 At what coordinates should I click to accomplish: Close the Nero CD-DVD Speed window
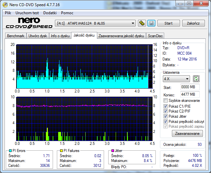[201, 4]
